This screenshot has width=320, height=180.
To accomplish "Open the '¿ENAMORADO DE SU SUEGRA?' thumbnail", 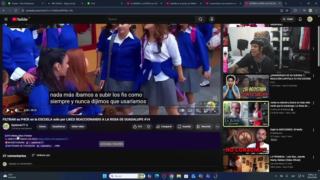I will (246, 86).
